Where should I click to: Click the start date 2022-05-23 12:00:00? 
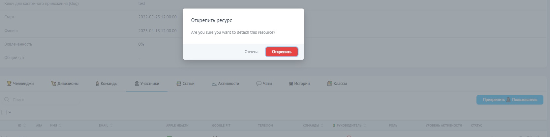tap(157, 17)
